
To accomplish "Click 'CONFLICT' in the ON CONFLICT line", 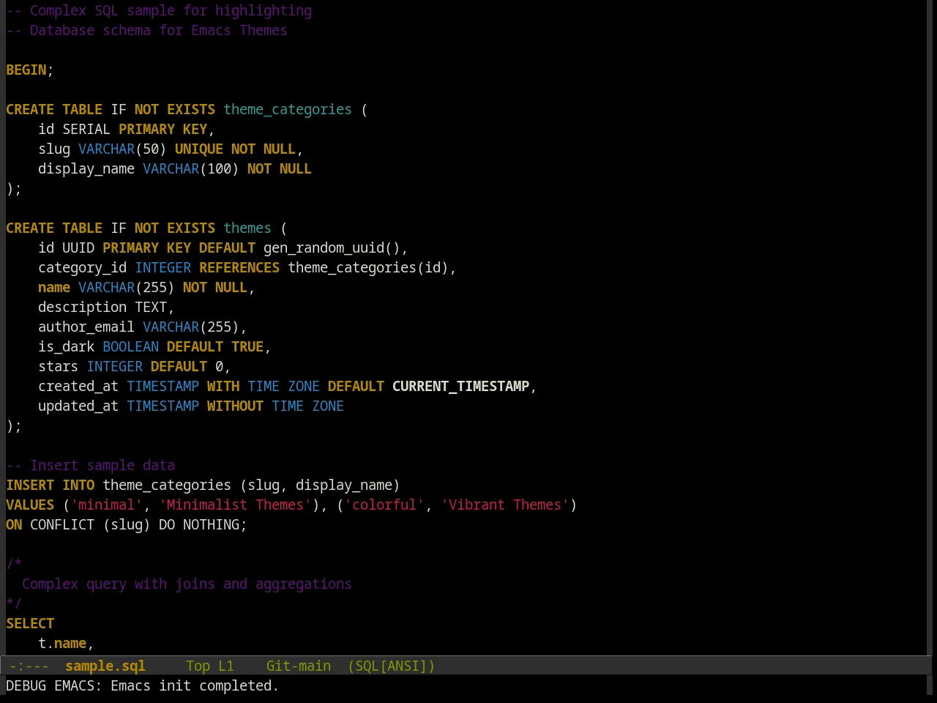I will [62, 525].
